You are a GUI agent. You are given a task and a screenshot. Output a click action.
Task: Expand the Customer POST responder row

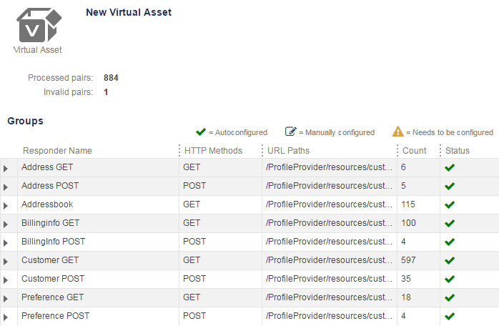pyautogui.click(x=6, y=280)
